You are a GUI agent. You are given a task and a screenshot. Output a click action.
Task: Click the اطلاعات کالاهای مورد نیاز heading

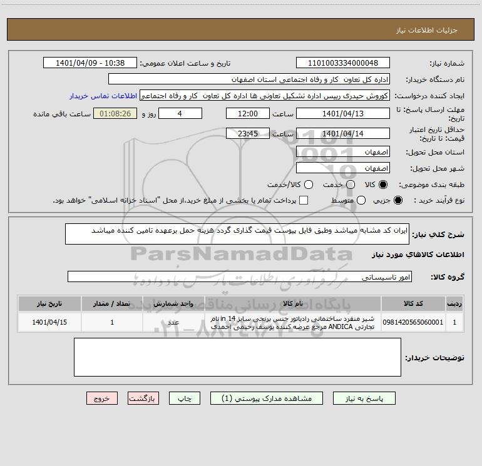pyautogui.click(x=418, y=255)
